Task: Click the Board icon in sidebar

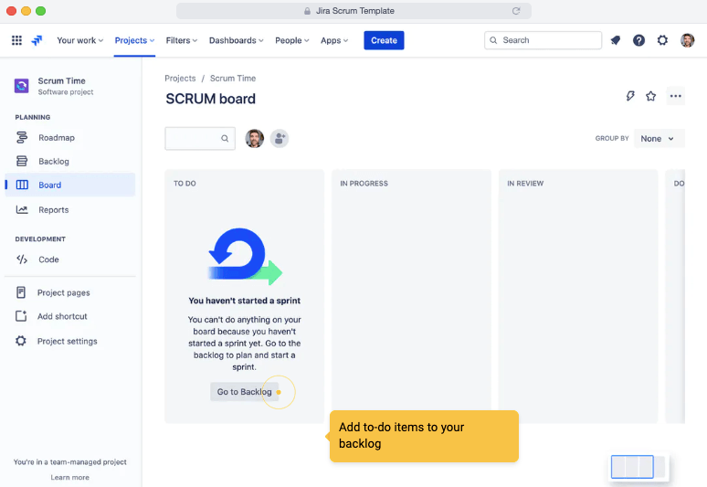Action: (22, 185)
